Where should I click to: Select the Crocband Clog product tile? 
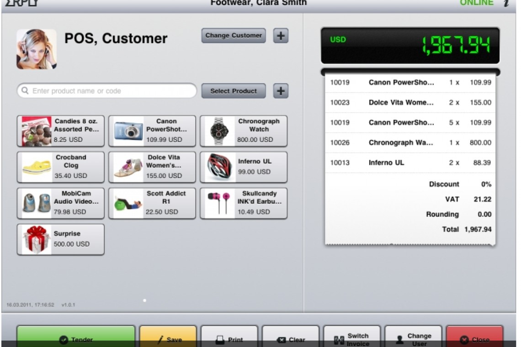click(x=61, y=167)
